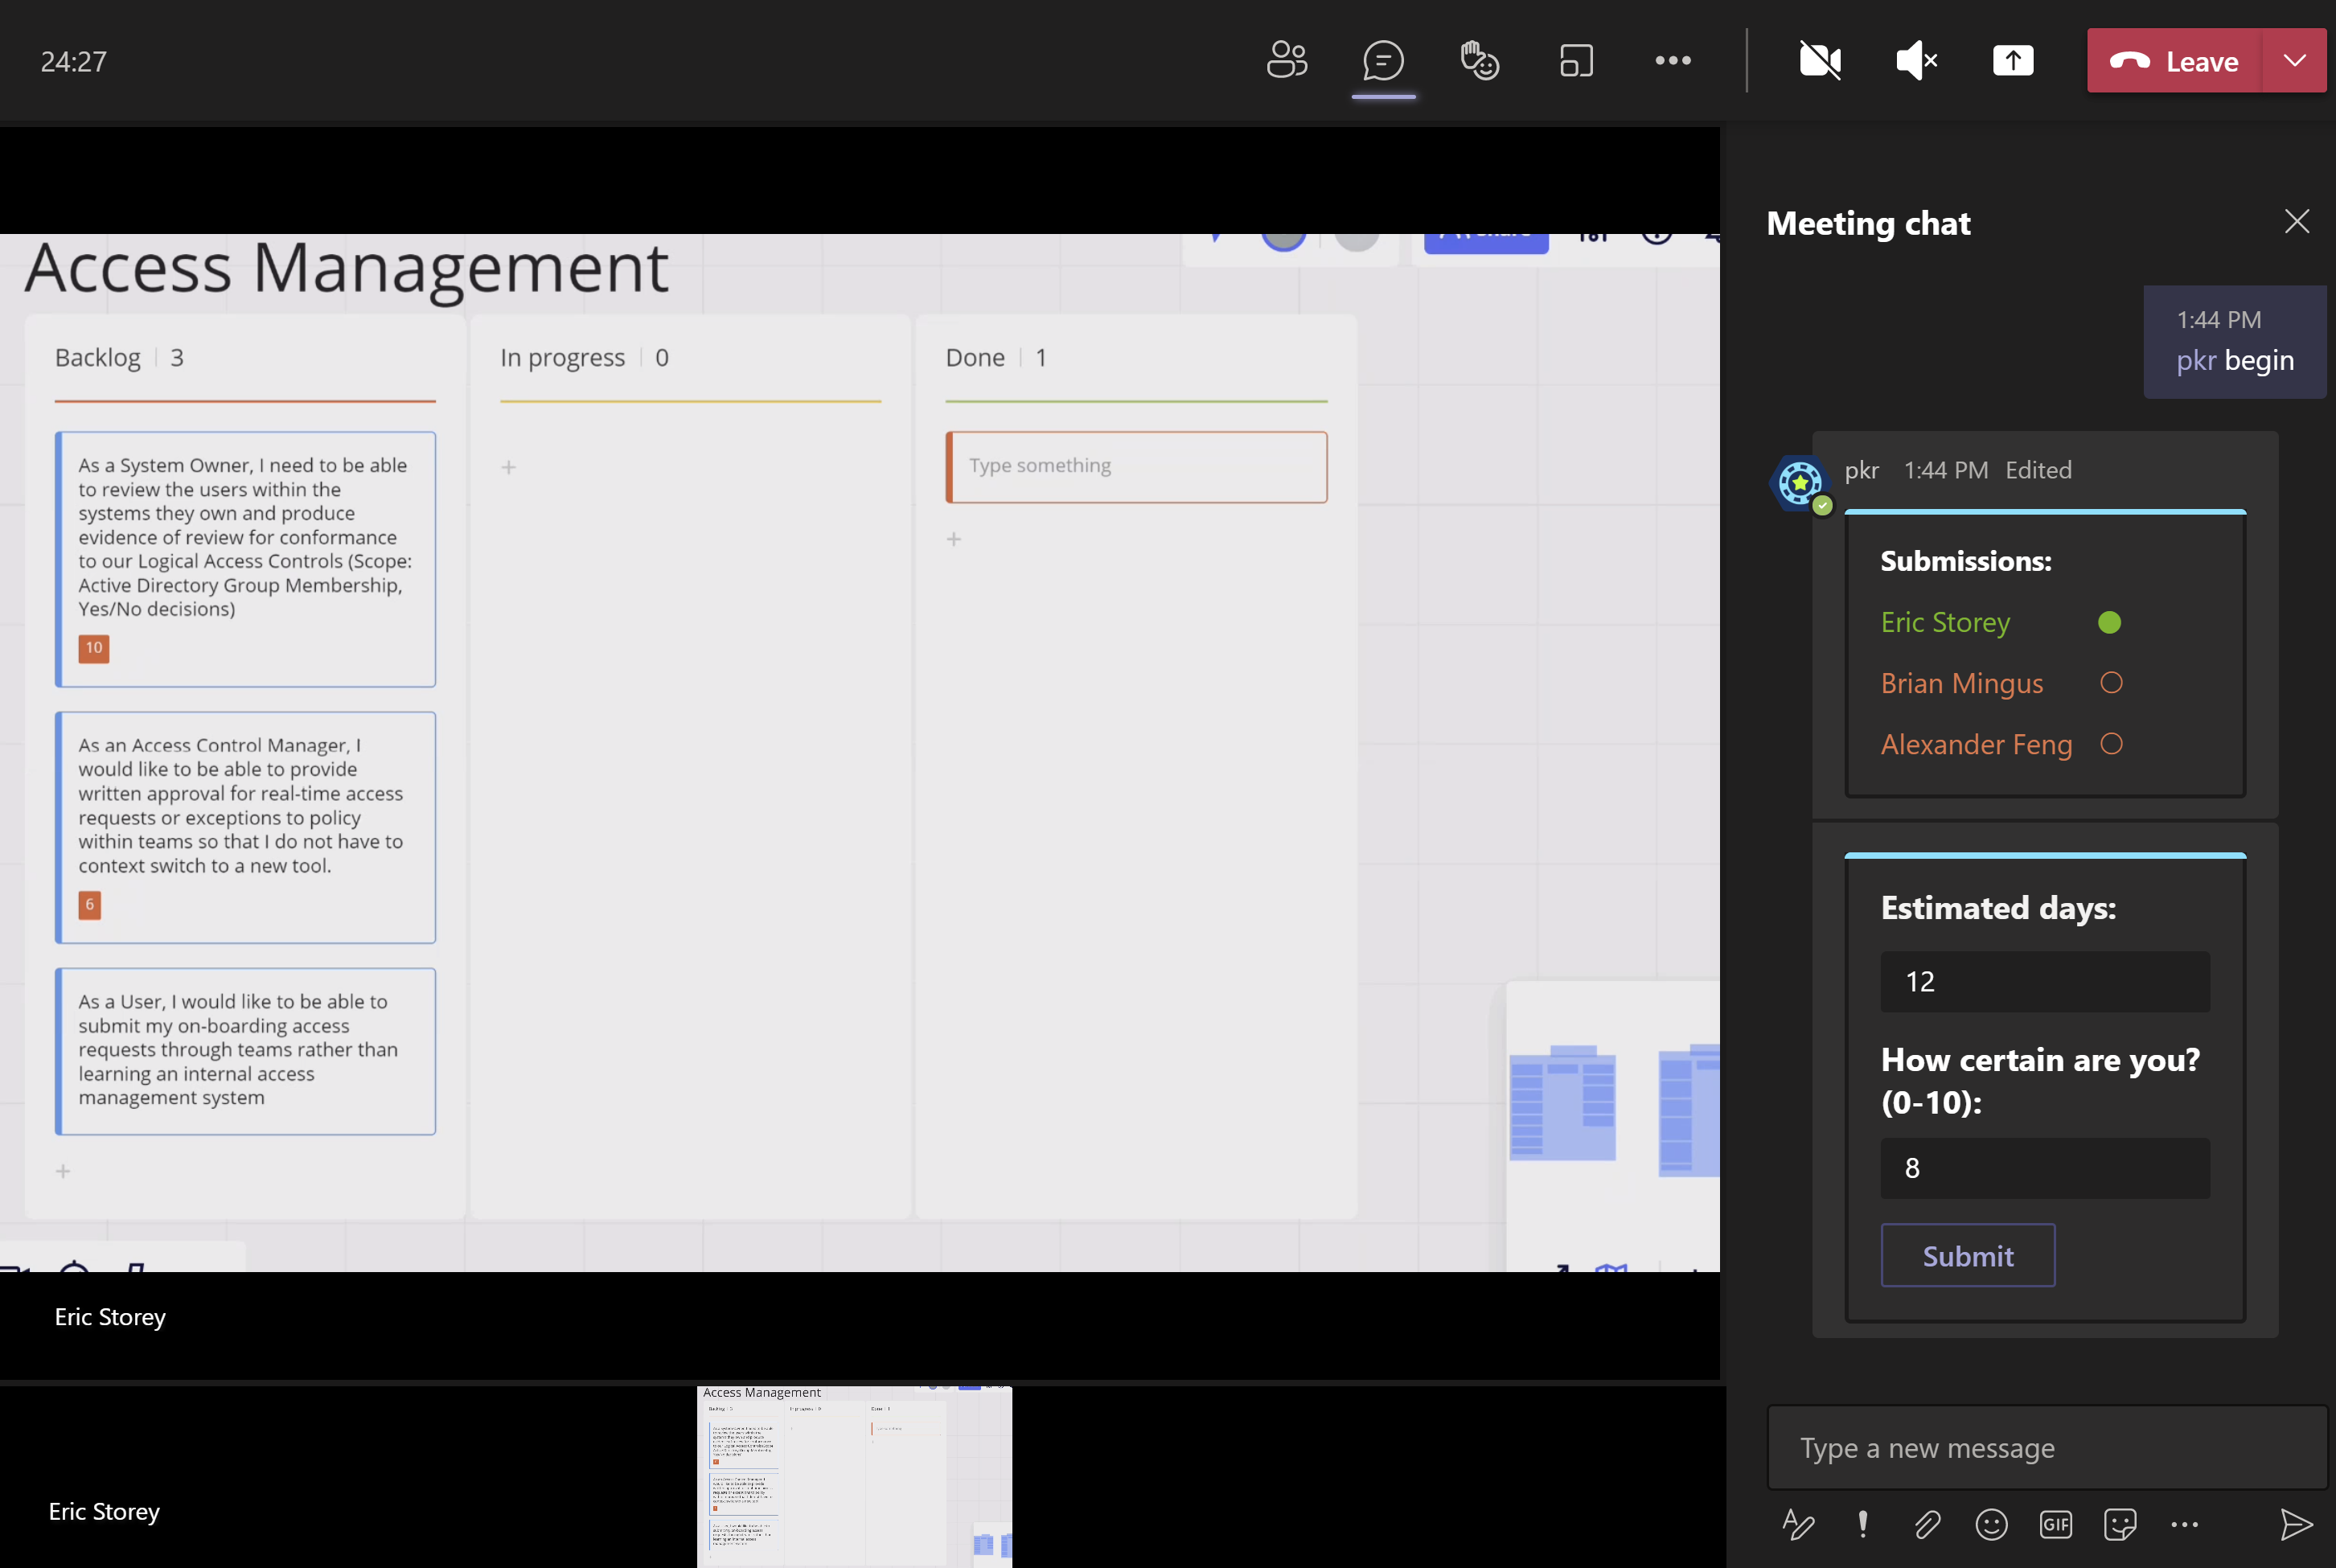Open the rooms/pop-out view icon
The height and width of the screenshot is (1568, 2336).
[1576, 60]
